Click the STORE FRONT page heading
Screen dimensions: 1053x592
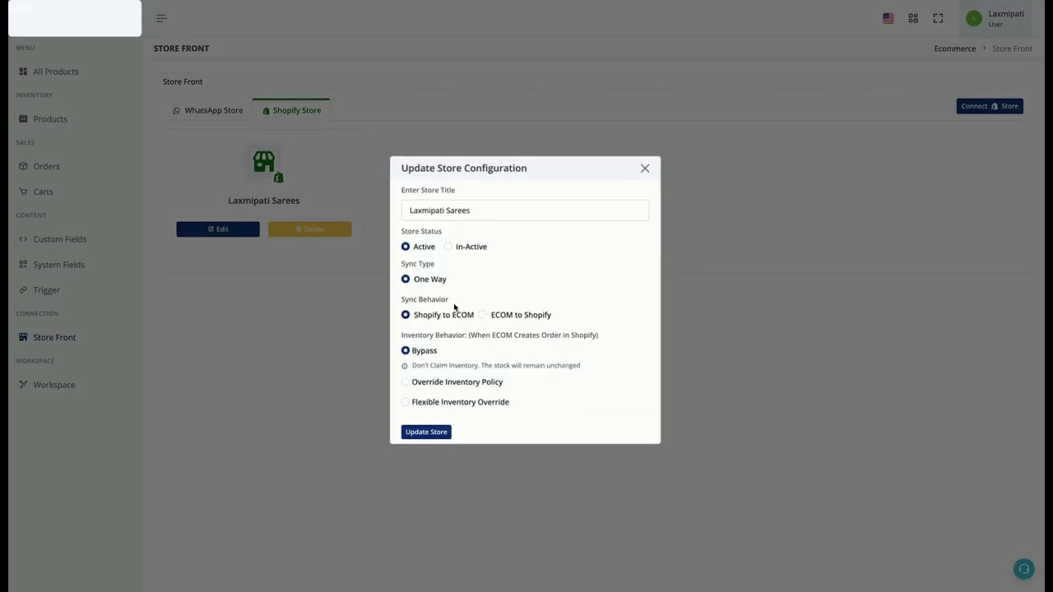coord(181,49)
